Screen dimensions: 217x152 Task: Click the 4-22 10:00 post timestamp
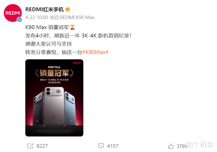click(x=37, y=17)
